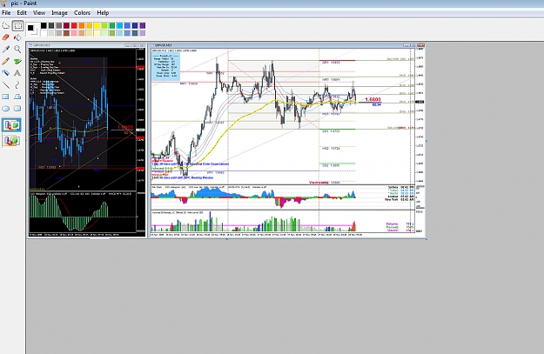
Task: Pick the light gray swatch beside white
Action: coord(51,33)
